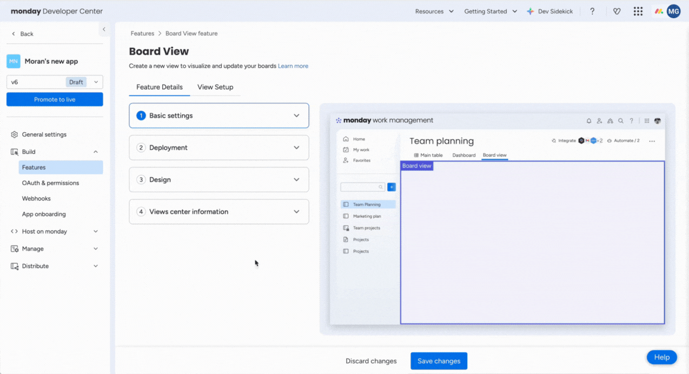Open the Resources dropdown menu
689x374 pixels.
[x=434, y=11]
